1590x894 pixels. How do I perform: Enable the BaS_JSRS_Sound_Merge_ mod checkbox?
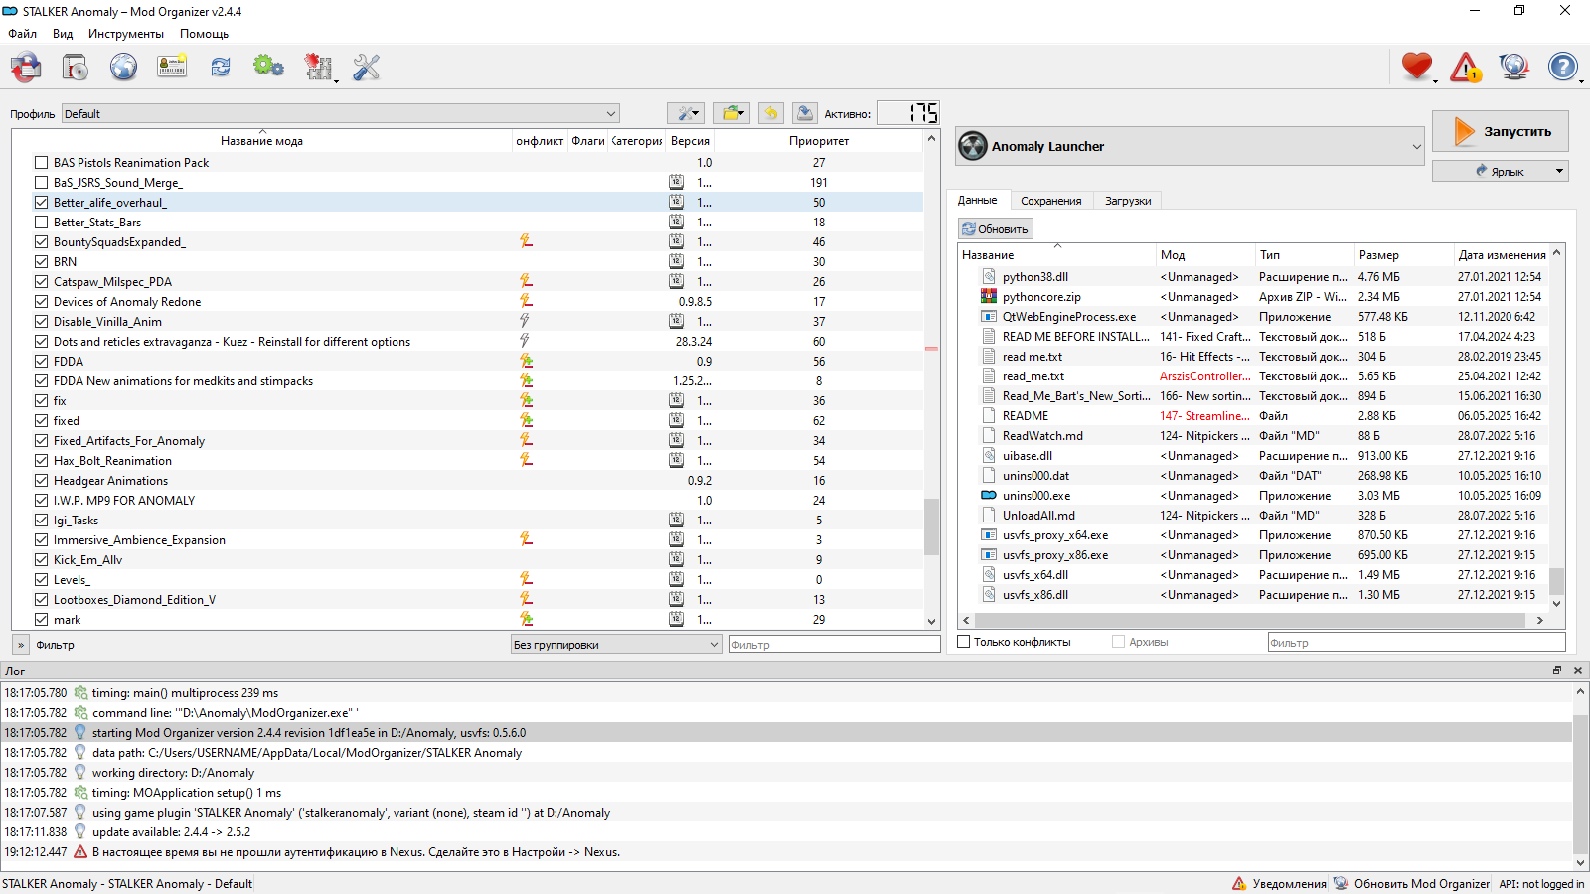[x=41, y=182]
